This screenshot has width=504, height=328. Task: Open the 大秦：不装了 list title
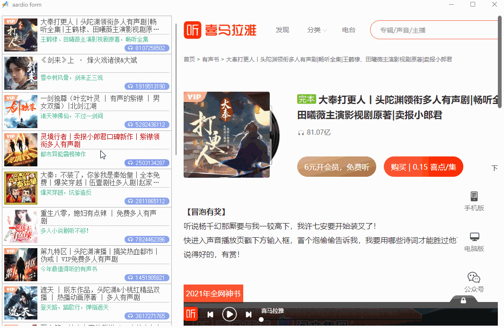coord(100,179)
